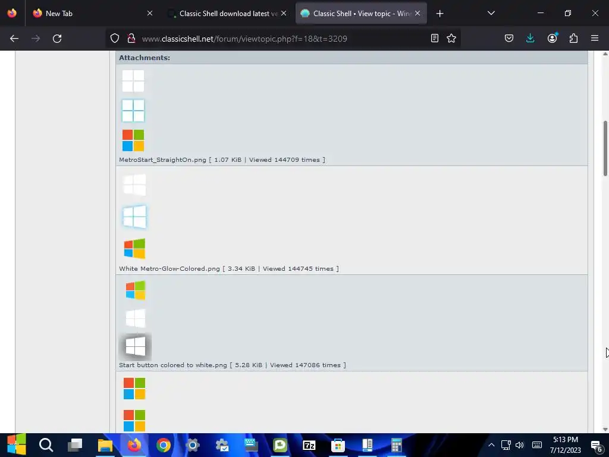Toggle reader view icon

click(x=435, y=38)
